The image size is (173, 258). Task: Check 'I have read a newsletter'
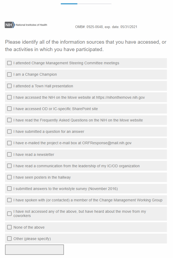[10, 155]
